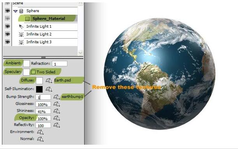Toggle visibility of Infinite Light 3

(x=7, y=42)
